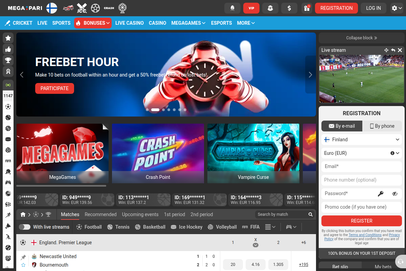Open Crash Point game thumbnail
Viewport: 406px width, 271px height.
tap(158, 153)
